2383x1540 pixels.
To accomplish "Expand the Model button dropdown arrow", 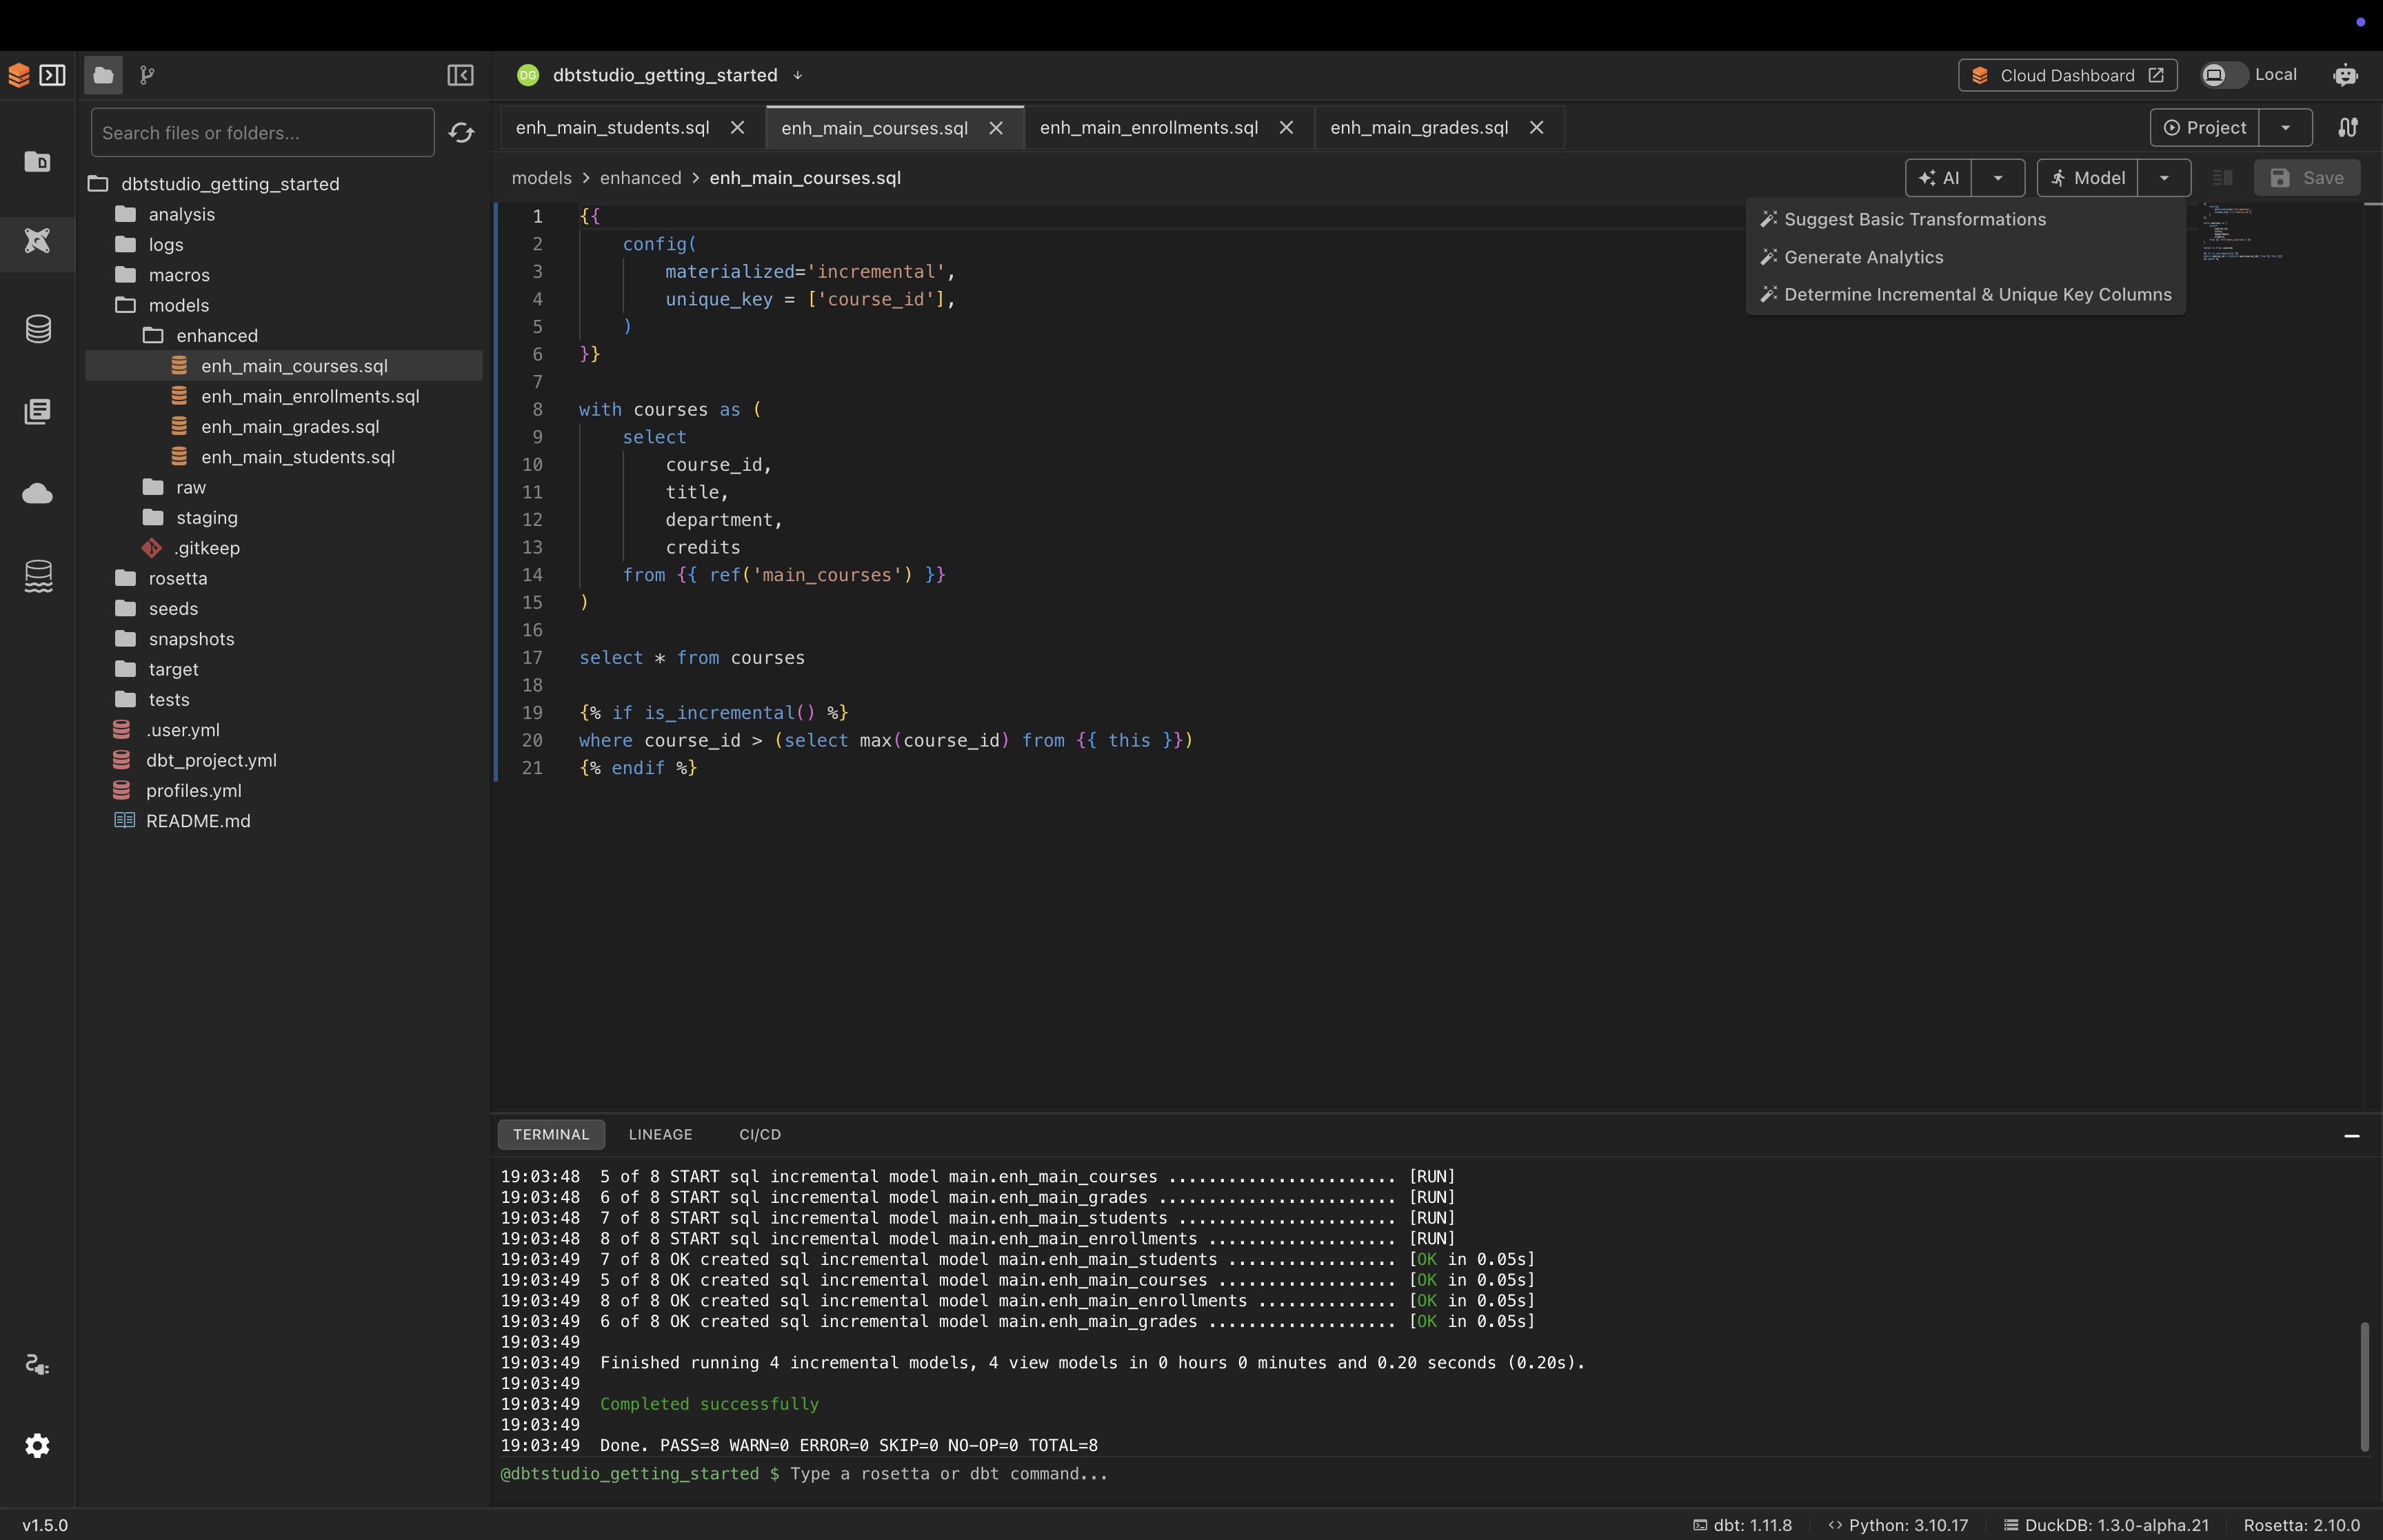I will pyautogui.click(x=2163, y=178).
